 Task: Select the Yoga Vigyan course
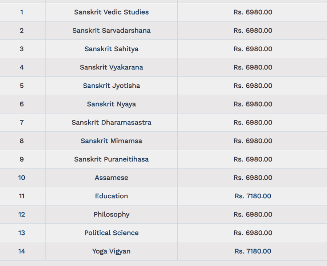coord(111,251)
